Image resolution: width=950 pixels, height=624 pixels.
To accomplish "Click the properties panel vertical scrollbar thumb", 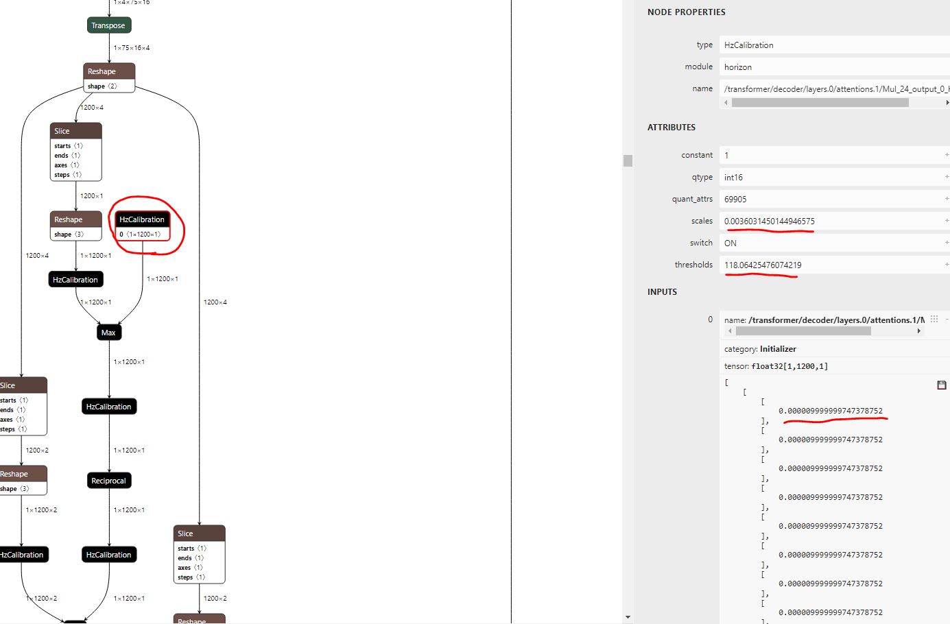I will [x=628, y=160].
